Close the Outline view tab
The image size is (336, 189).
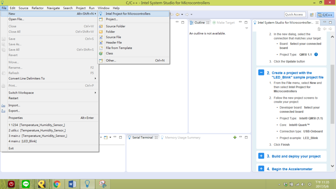tap(208, 23)
